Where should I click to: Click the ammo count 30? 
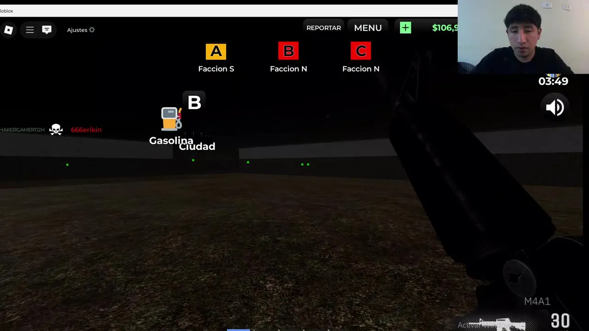(x=560, y=320)
